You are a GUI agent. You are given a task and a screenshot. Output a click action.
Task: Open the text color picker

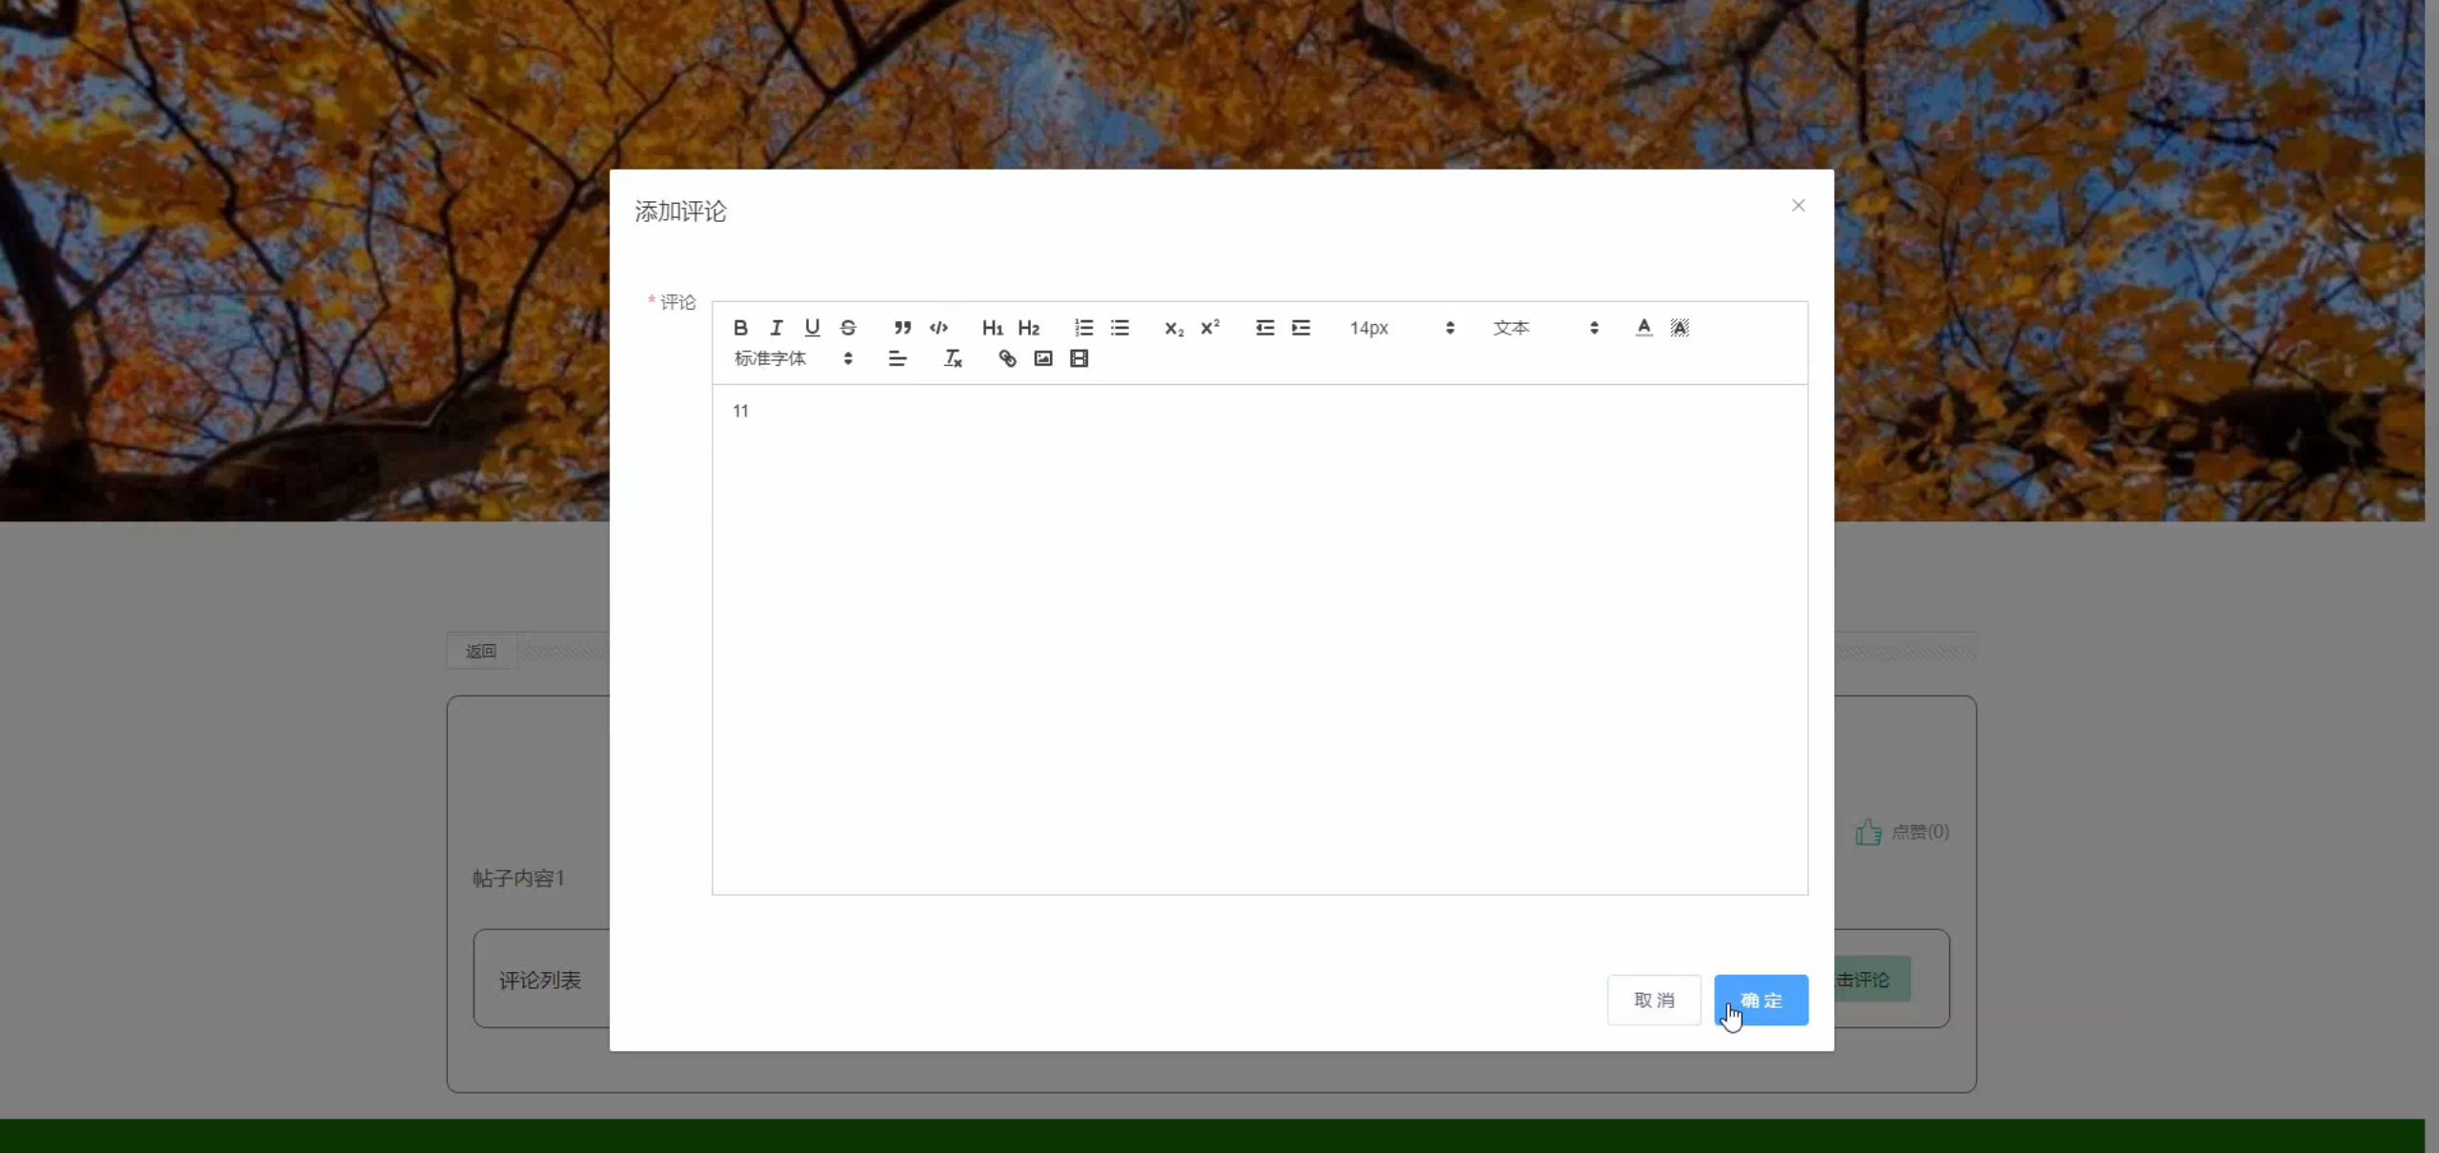[x=1643, y=328]
